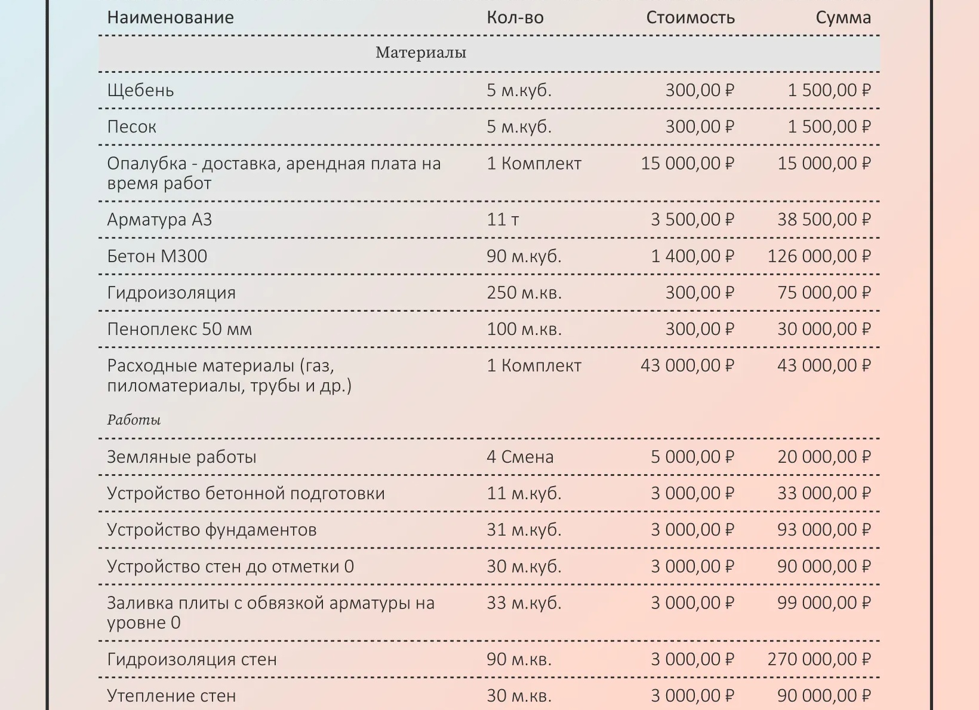Click the Гидроизоляция material row name

pos(171,293)
